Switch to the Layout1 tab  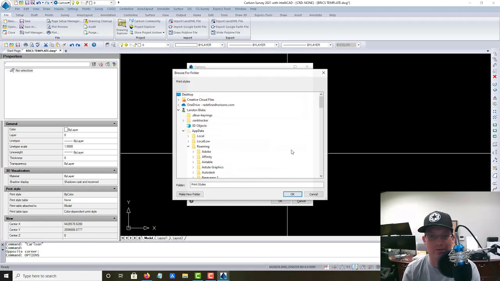(x=162, y=238)
